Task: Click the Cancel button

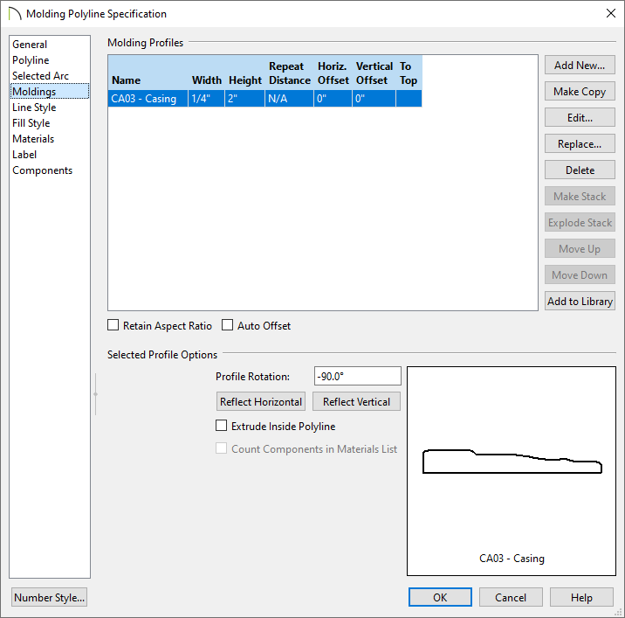Action: [x=511, y=597]
